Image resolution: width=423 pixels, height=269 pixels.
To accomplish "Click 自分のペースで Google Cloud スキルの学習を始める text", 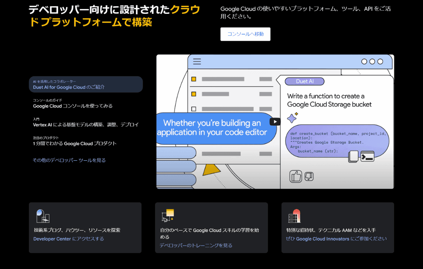I will pos(210,233).
